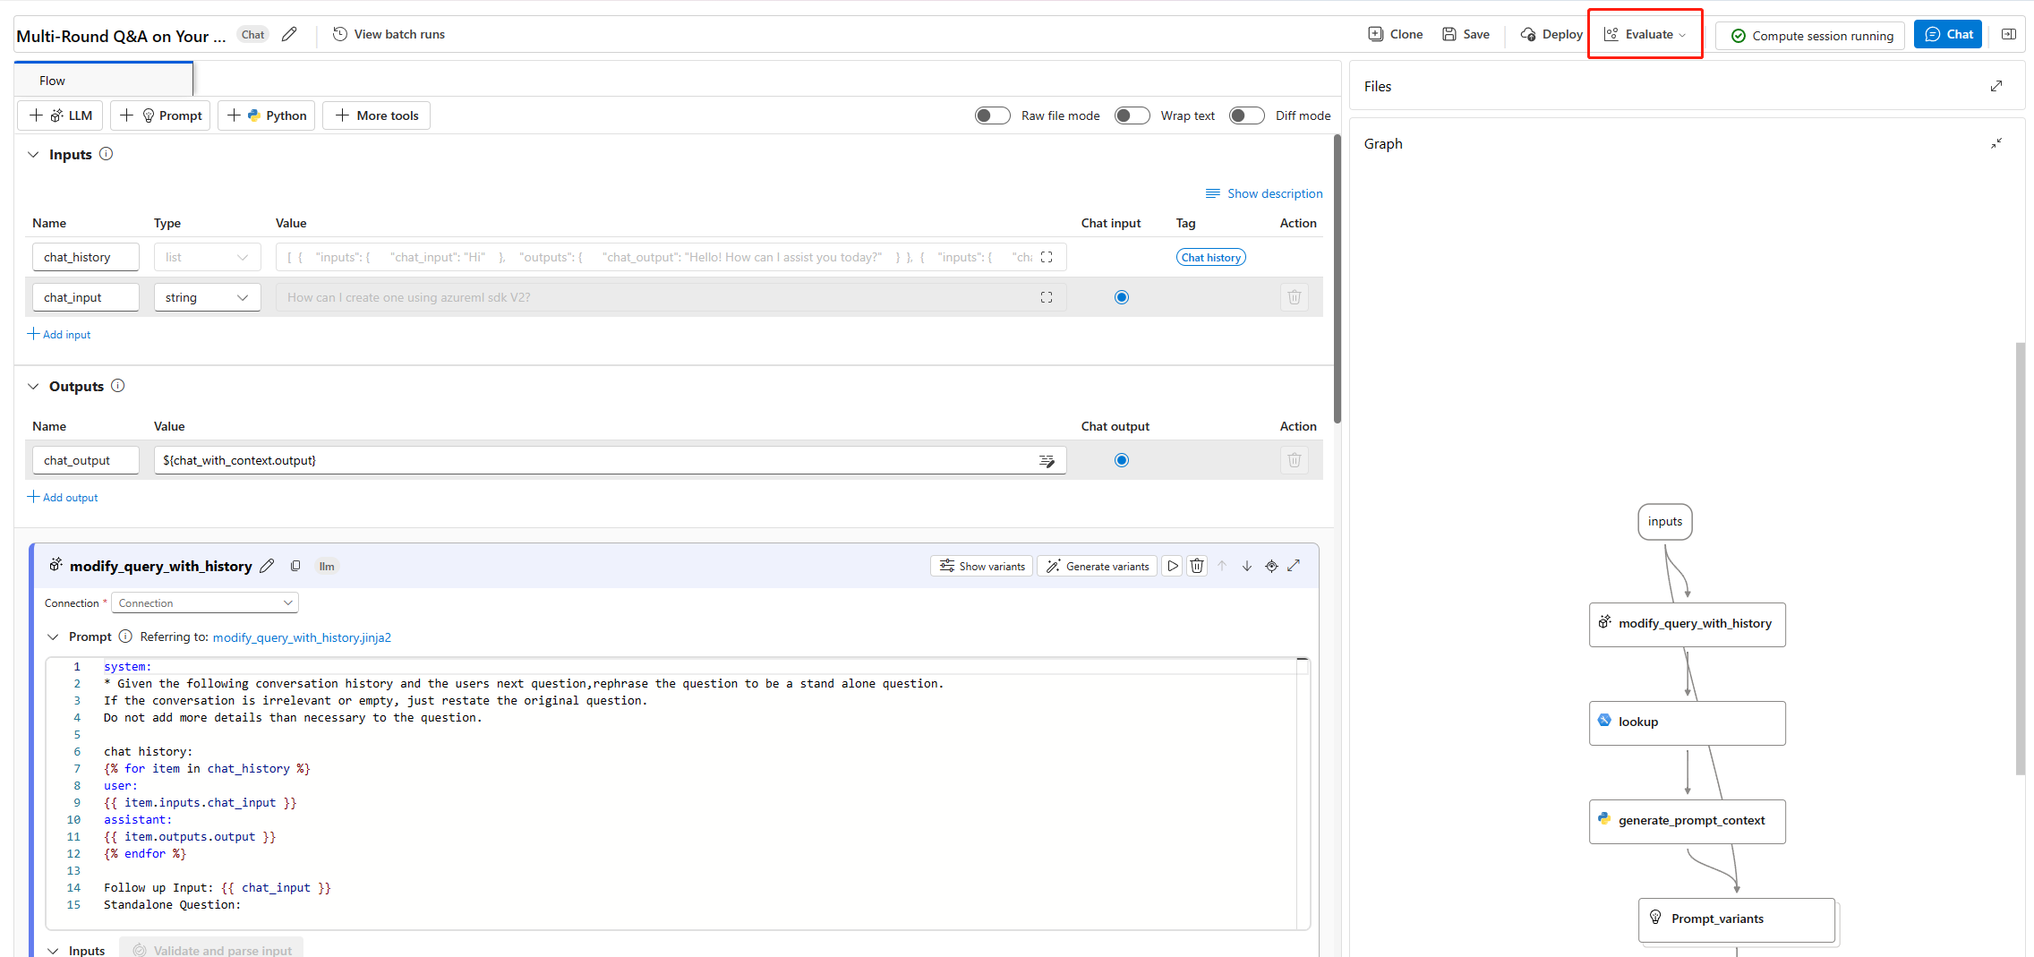Click Add input link
This screenshot has height=957, width=2034.
[x=59, y=334]
